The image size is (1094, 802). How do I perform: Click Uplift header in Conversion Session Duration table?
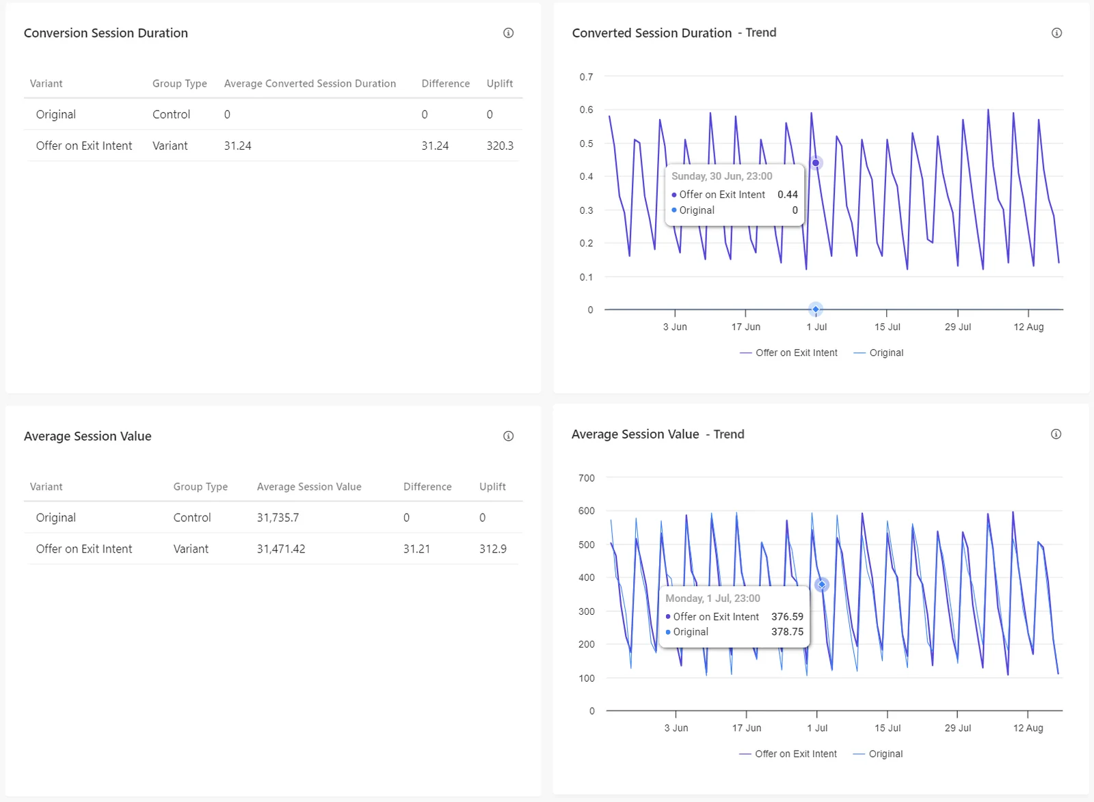(x=500, y=83)
